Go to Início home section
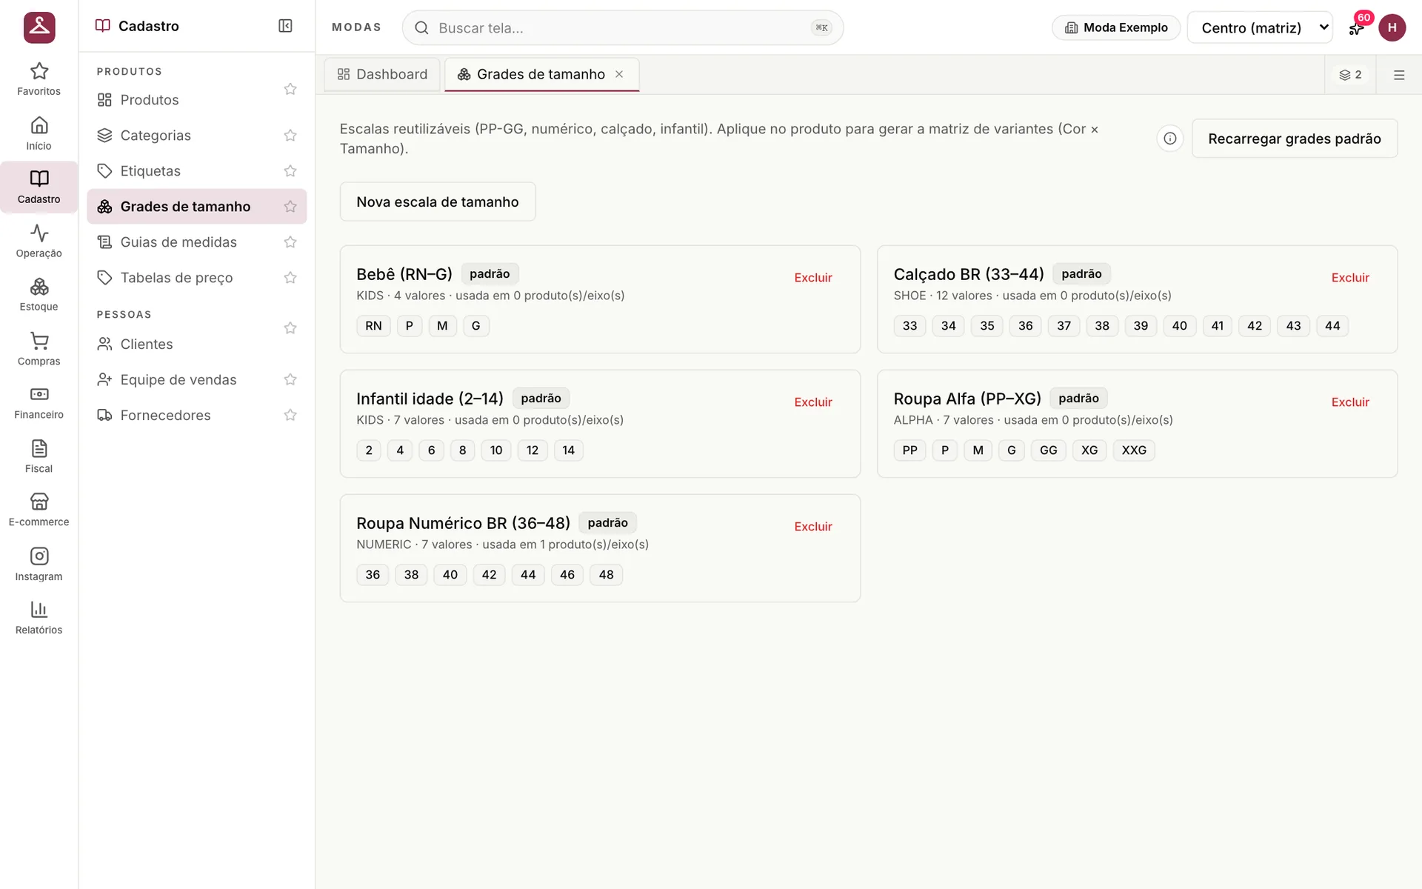The width and height of the screenshot is (1422, 889). (39, 133)
